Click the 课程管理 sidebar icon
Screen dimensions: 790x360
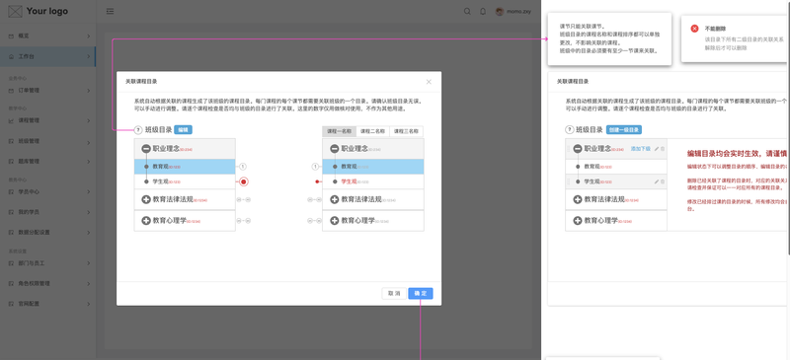11,121
